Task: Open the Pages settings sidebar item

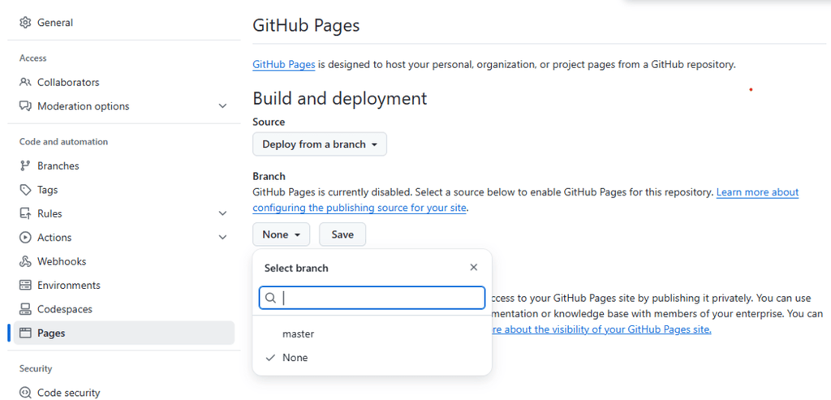Action: coord(51,333)
